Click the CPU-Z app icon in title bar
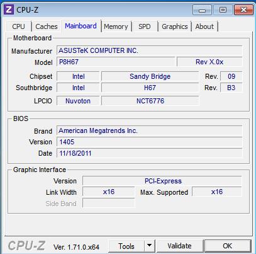This screenshot has width=256, height=254. pos(9,9)
